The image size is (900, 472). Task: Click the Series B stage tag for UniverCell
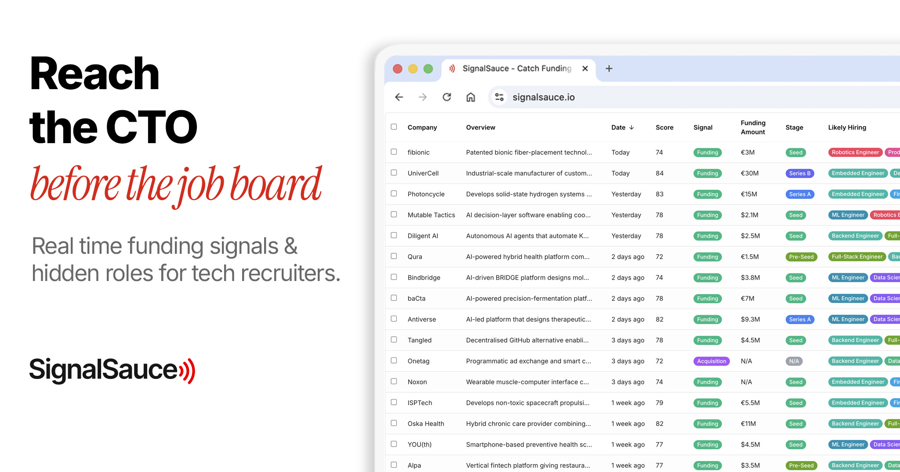[x=799, y=173]
